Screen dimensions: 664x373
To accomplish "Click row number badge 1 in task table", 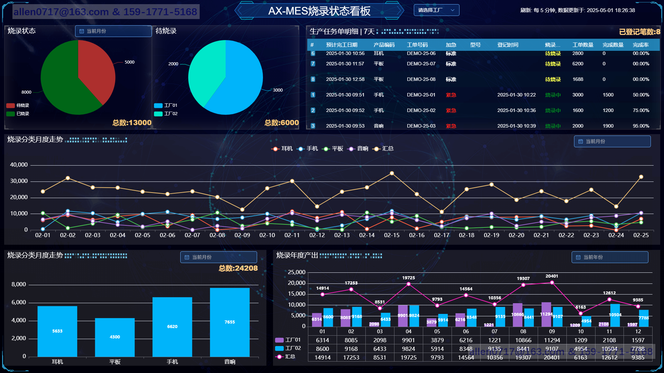I will coord(313,95).
